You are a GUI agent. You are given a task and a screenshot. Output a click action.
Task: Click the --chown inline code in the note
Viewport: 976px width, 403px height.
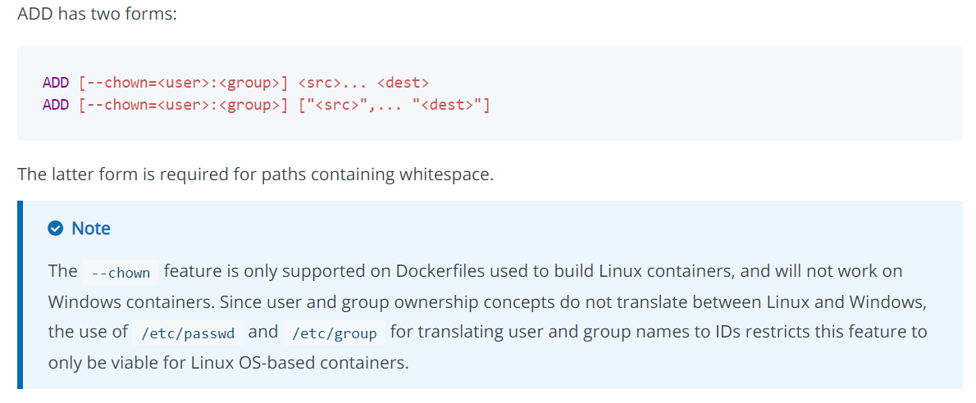[121, 273]
